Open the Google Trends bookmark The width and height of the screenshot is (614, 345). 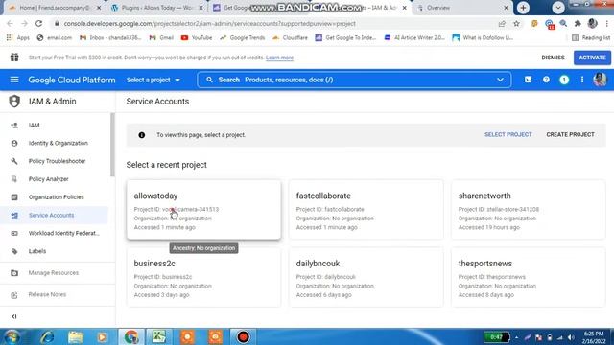coord(242,38)
